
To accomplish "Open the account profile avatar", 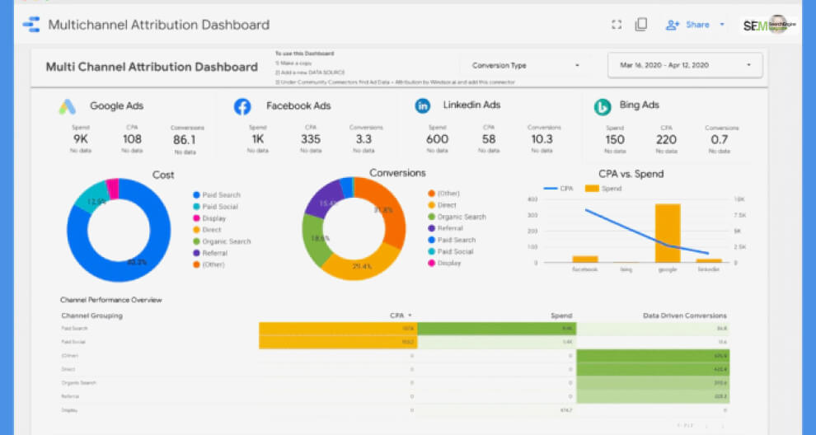I will click(x=777, y=25).
